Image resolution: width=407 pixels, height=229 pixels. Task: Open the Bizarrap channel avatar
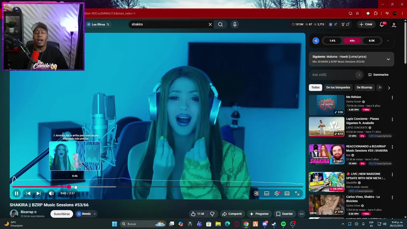14,214
